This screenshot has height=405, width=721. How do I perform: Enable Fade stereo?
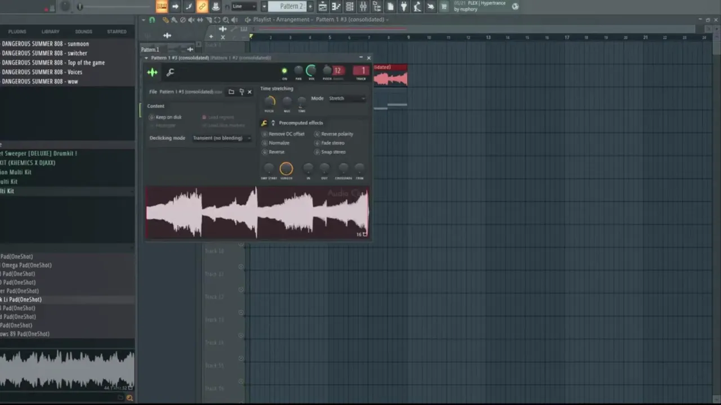click(330, 143)
